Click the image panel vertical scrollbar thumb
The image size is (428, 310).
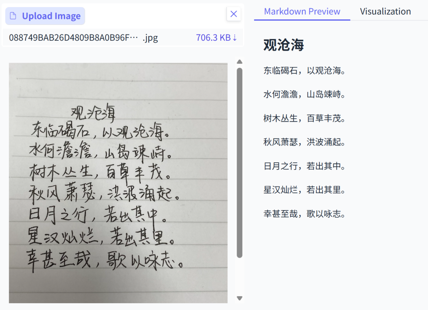[239, 162]
